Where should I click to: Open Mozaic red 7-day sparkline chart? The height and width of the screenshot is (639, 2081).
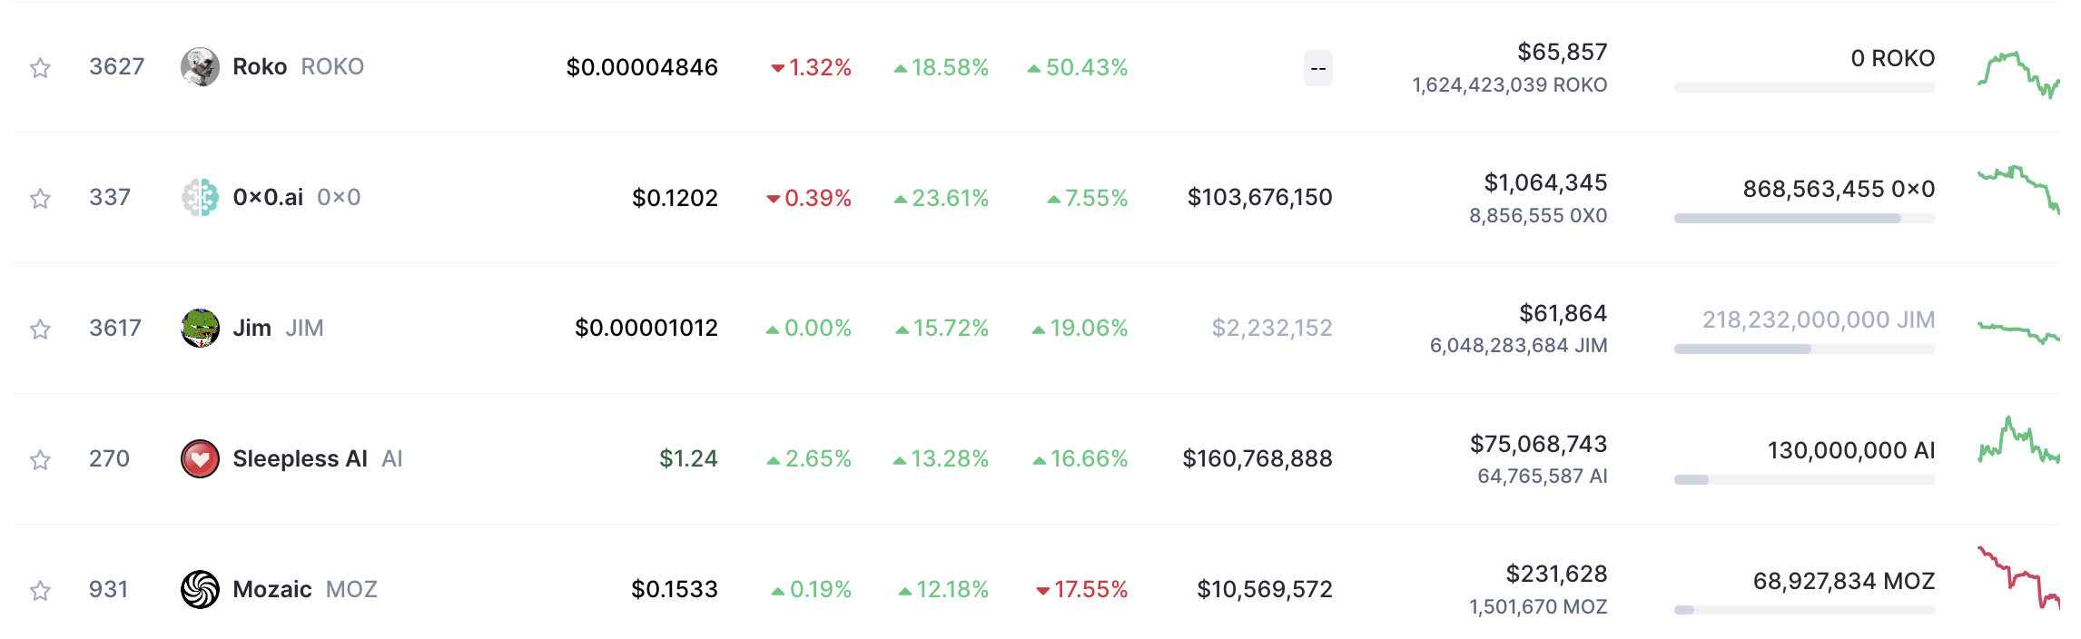(2017, 578)
